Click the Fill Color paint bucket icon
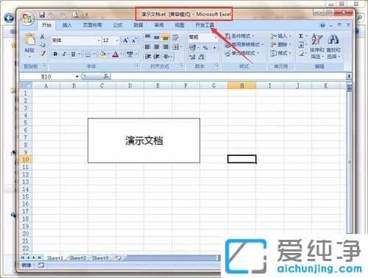This screenshot has width=368, height=278. (x=103, y=54)
